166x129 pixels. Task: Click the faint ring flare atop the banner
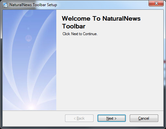coord(29,13)
